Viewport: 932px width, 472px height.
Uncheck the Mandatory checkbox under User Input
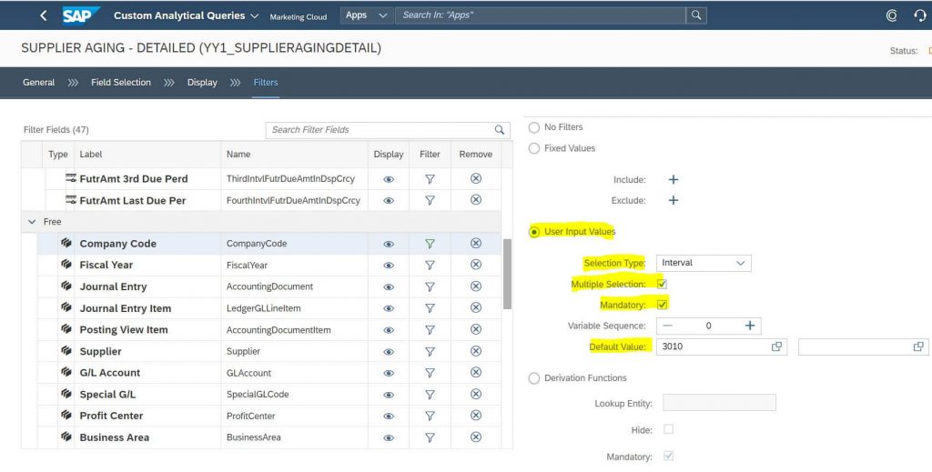(662, 305)
